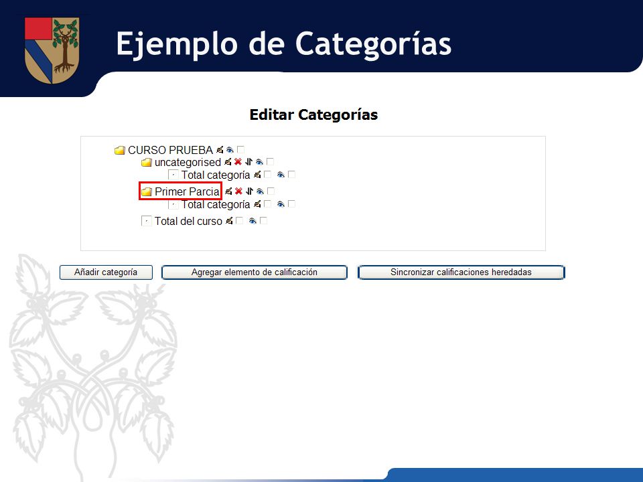Screen dimensions: 643x482
Task: Click the Primer Parcia folder icon
Action: click(x=147, y=192)
